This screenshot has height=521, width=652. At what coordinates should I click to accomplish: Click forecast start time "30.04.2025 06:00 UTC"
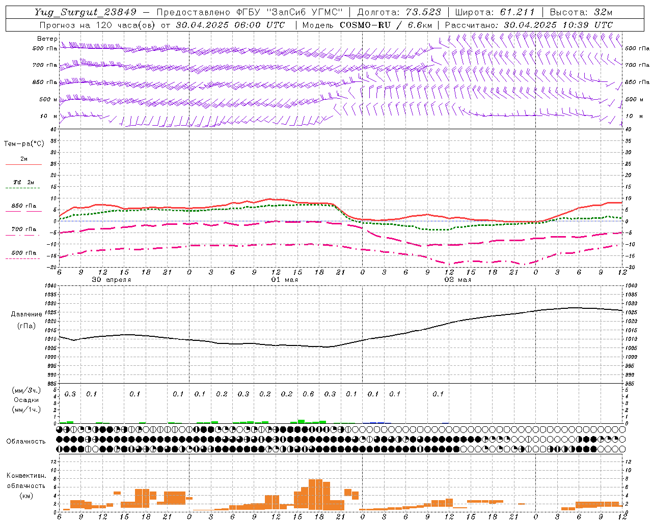coord(230,25)
